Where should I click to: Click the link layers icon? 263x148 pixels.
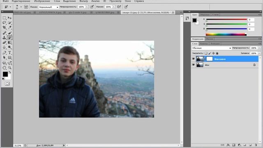click(223, 145)
